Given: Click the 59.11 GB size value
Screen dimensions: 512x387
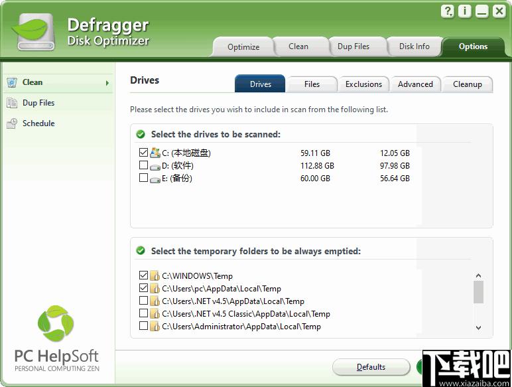Looking at the screenshot, I should coord(316,153).
